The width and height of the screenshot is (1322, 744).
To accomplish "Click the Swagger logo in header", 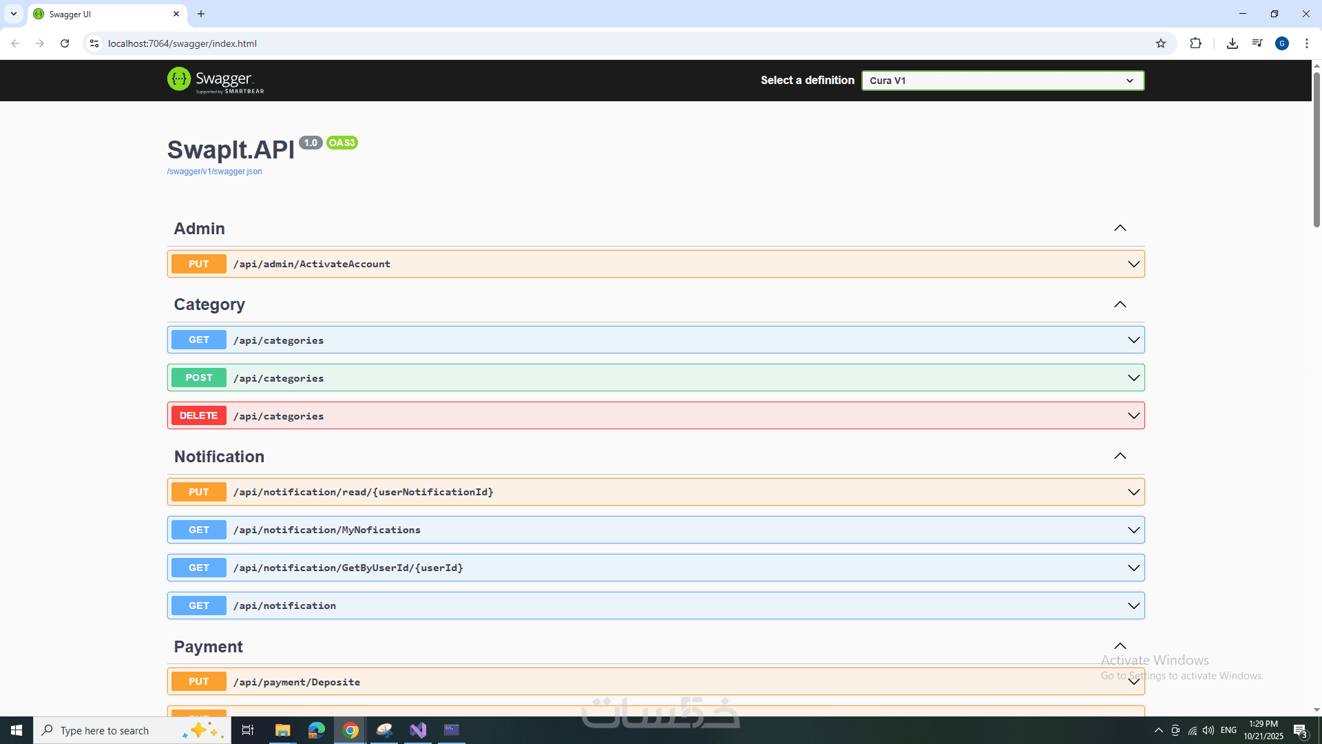I will pyautogui.click(x=216, y=81).
